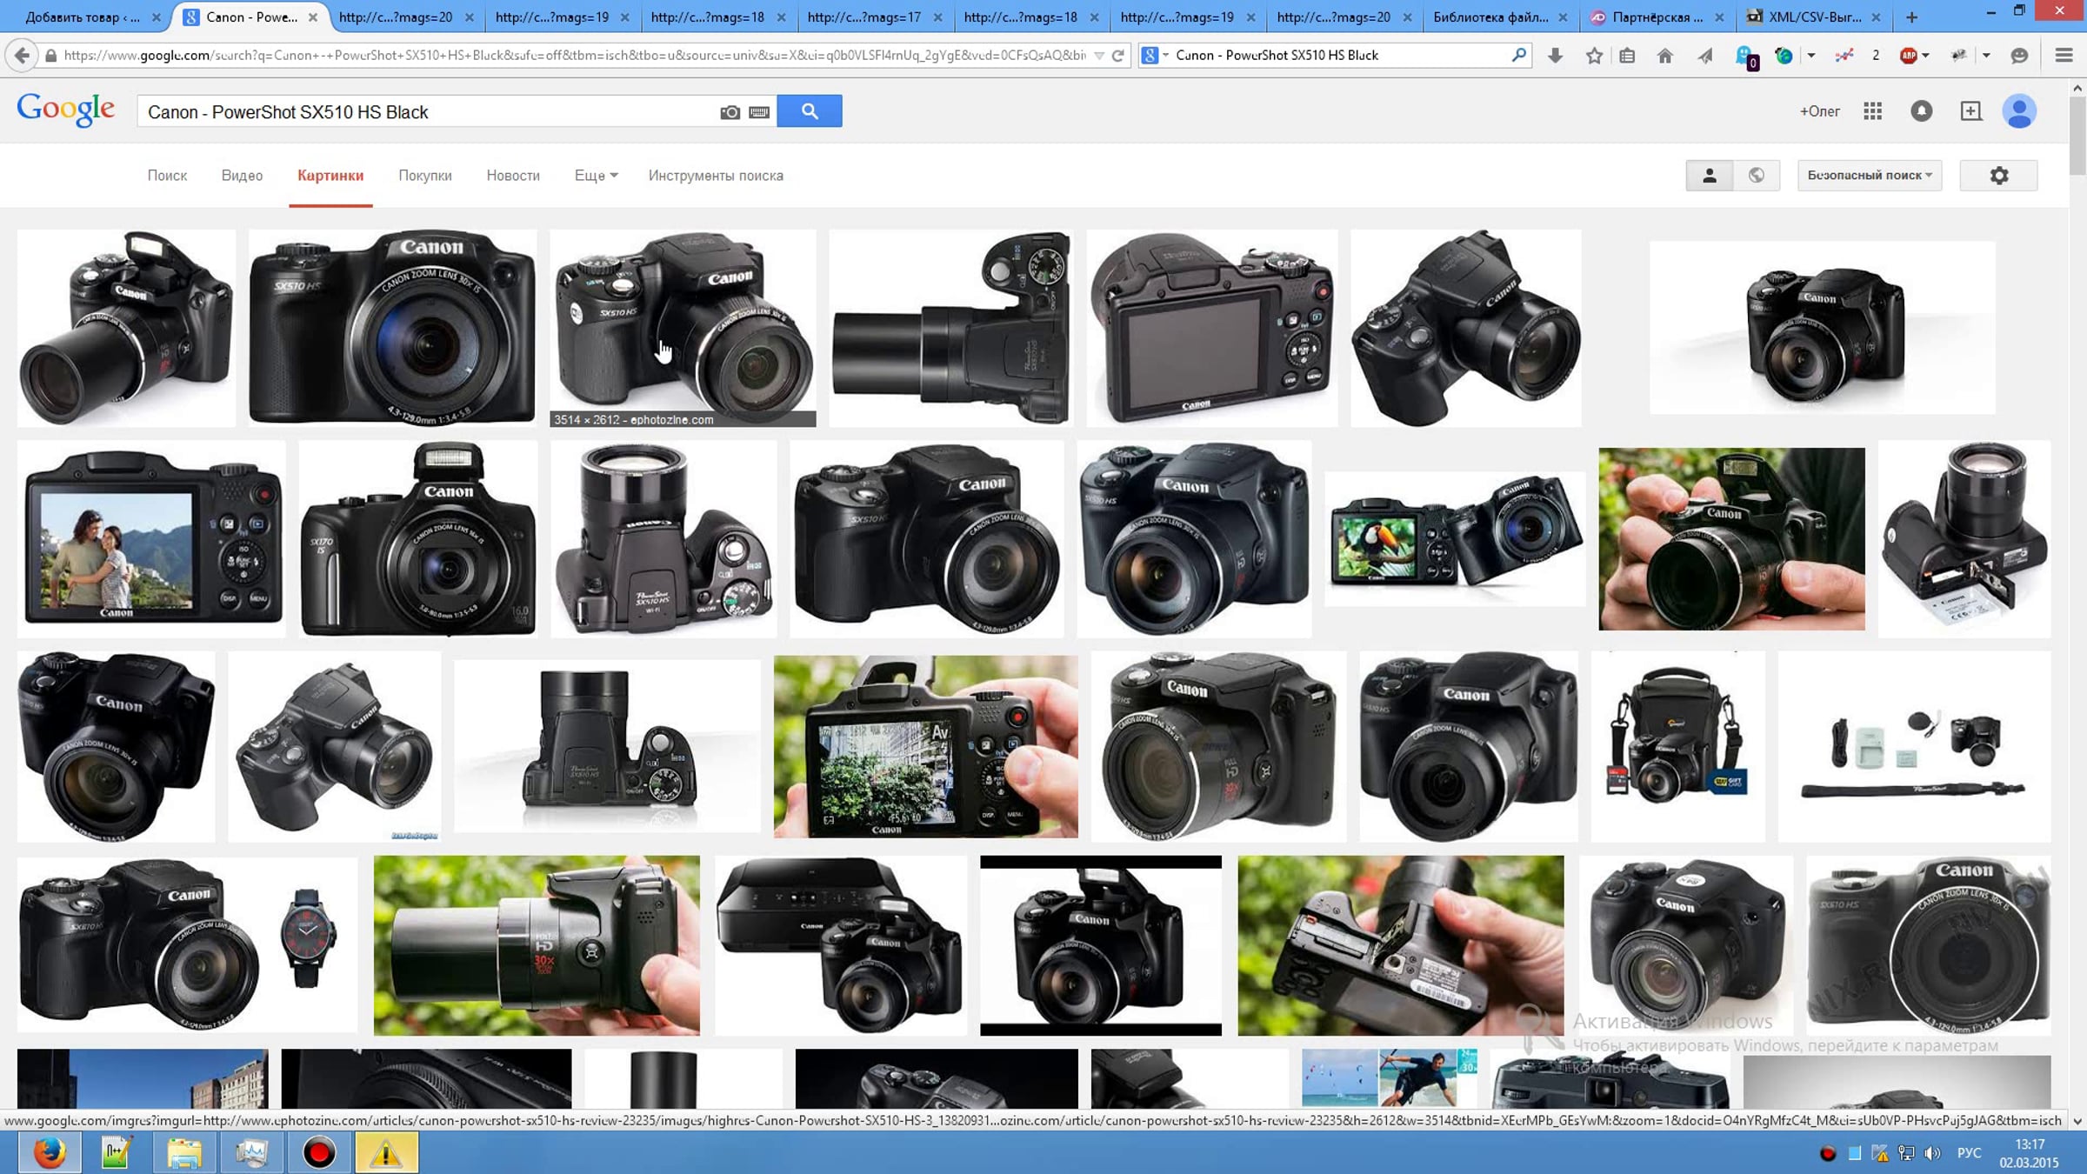Click the Google logo

click(66, 110)
